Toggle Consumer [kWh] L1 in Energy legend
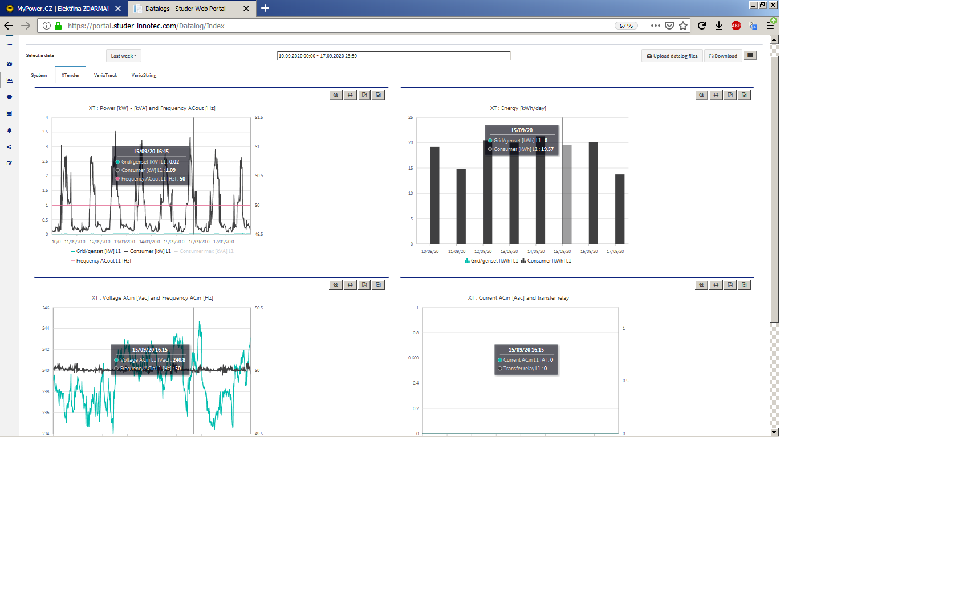 point(546,261)
